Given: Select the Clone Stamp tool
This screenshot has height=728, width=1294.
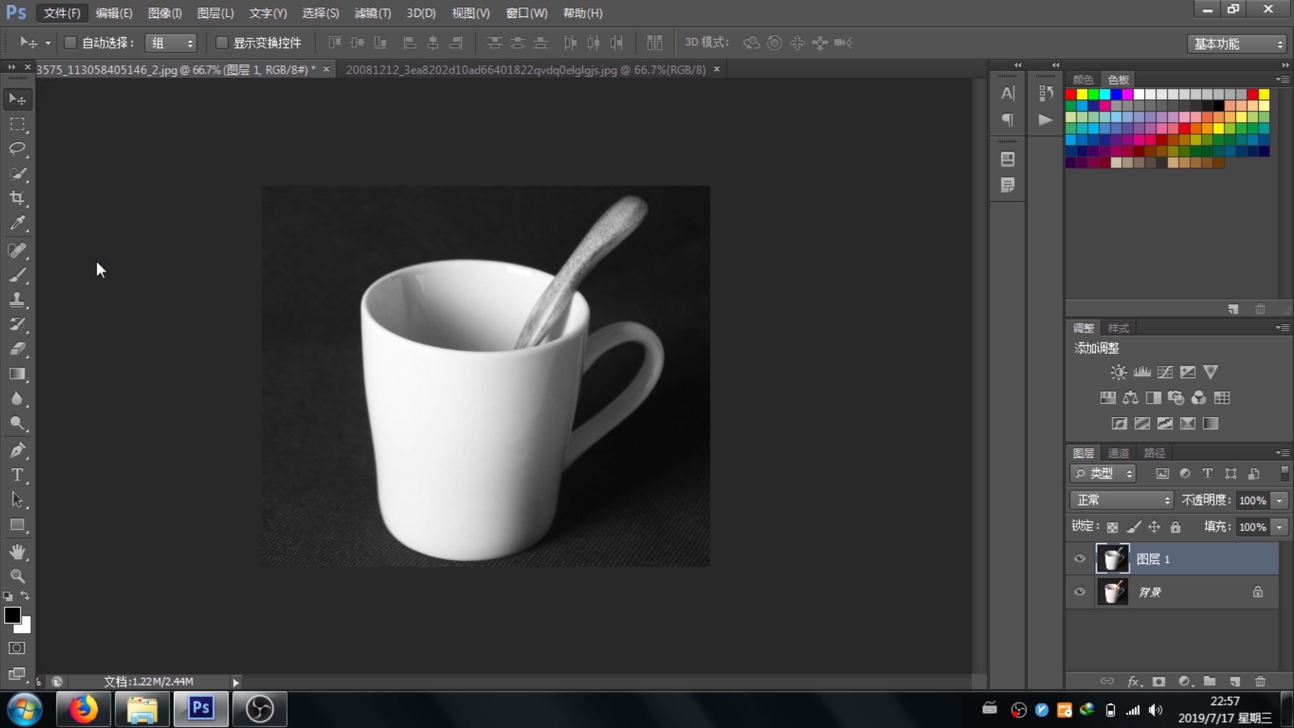Looking at the screenshot, I should 18,300.
